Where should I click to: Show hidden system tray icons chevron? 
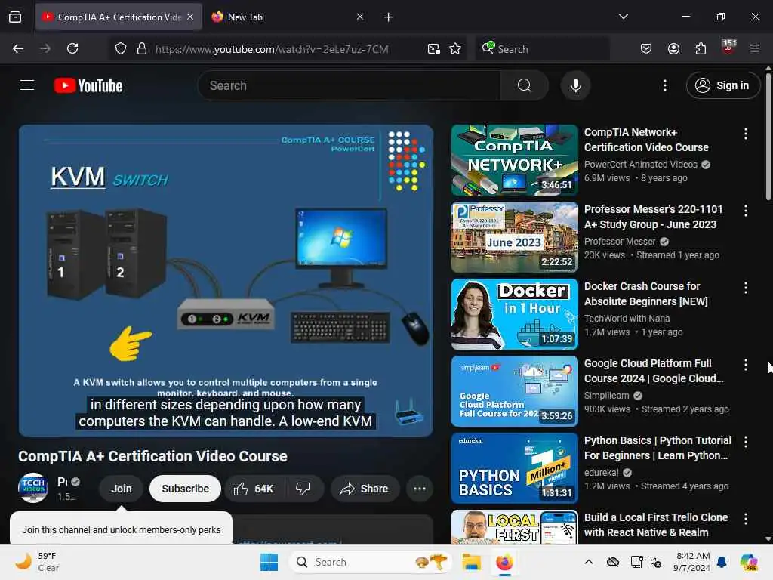(589, 562)
